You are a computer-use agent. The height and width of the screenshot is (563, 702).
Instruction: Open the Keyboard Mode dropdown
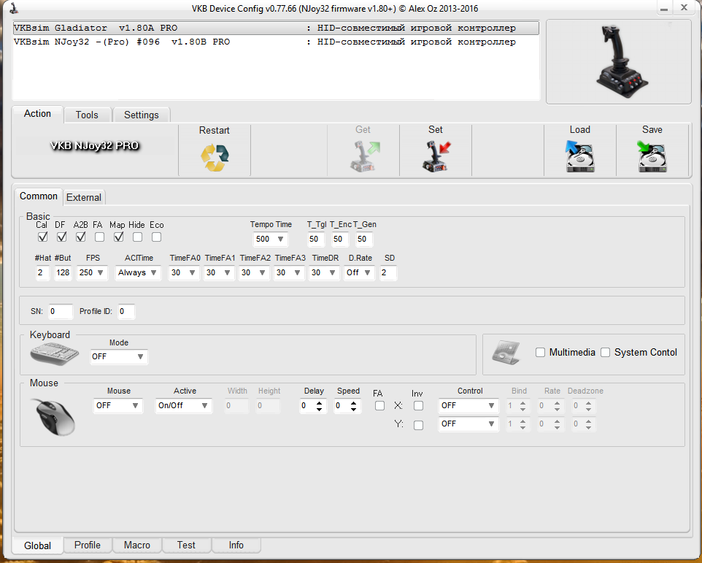coord(119,356)
